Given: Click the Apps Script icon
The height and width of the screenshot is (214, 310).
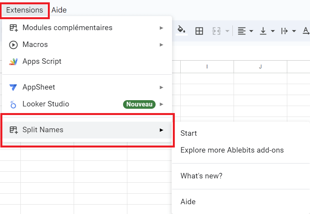Looking at the screenshot, I should [13, 61].
